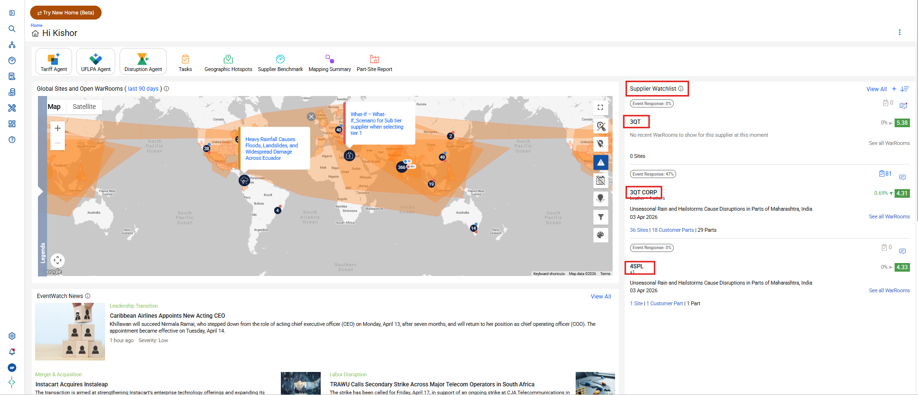Click 3QT CORP risk score 4.31
Image resolution: width=918 pixels, height=395 pixels.
(x=902, y=193)
